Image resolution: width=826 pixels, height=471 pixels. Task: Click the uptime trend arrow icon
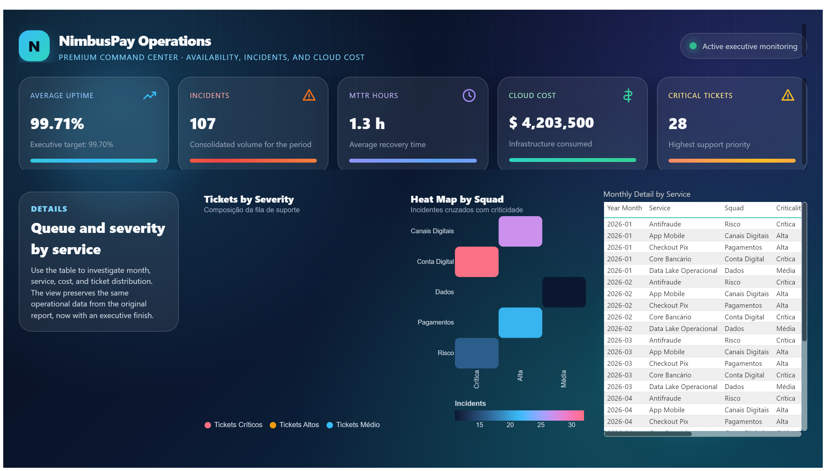(150, 95)
